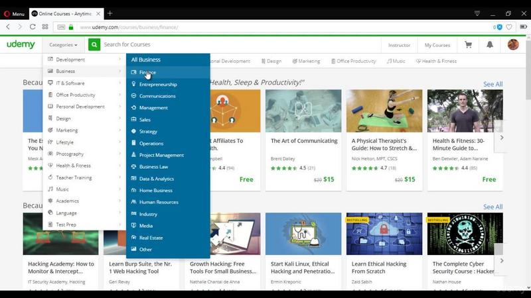The height and width of the screenshot is (298, 531).
Task: Expand Office Productivity submenu arrow
Action: coord(120,95)
